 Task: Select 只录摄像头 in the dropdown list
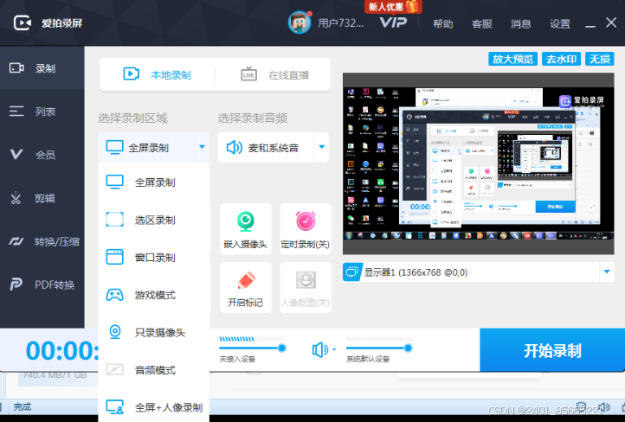click(154, 332)
